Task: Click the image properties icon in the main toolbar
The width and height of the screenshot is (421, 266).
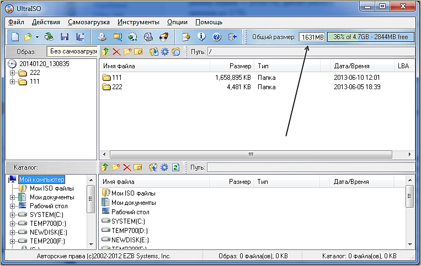Action: click(186, 37)
